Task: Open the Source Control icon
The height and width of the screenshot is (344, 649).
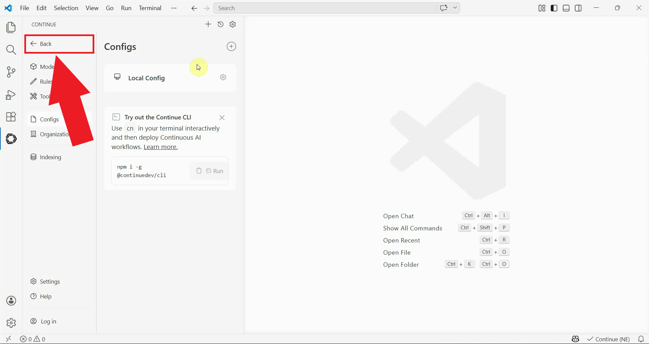Action: [11, 72]
